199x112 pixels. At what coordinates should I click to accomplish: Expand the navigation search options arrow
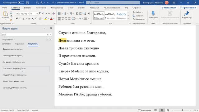coord(50,35)
